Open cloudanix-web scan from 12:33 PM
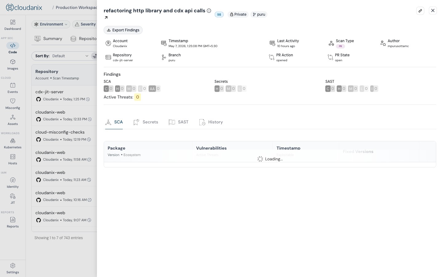Image resolution: width=443 pixels, height=277 pixels. 64,116
